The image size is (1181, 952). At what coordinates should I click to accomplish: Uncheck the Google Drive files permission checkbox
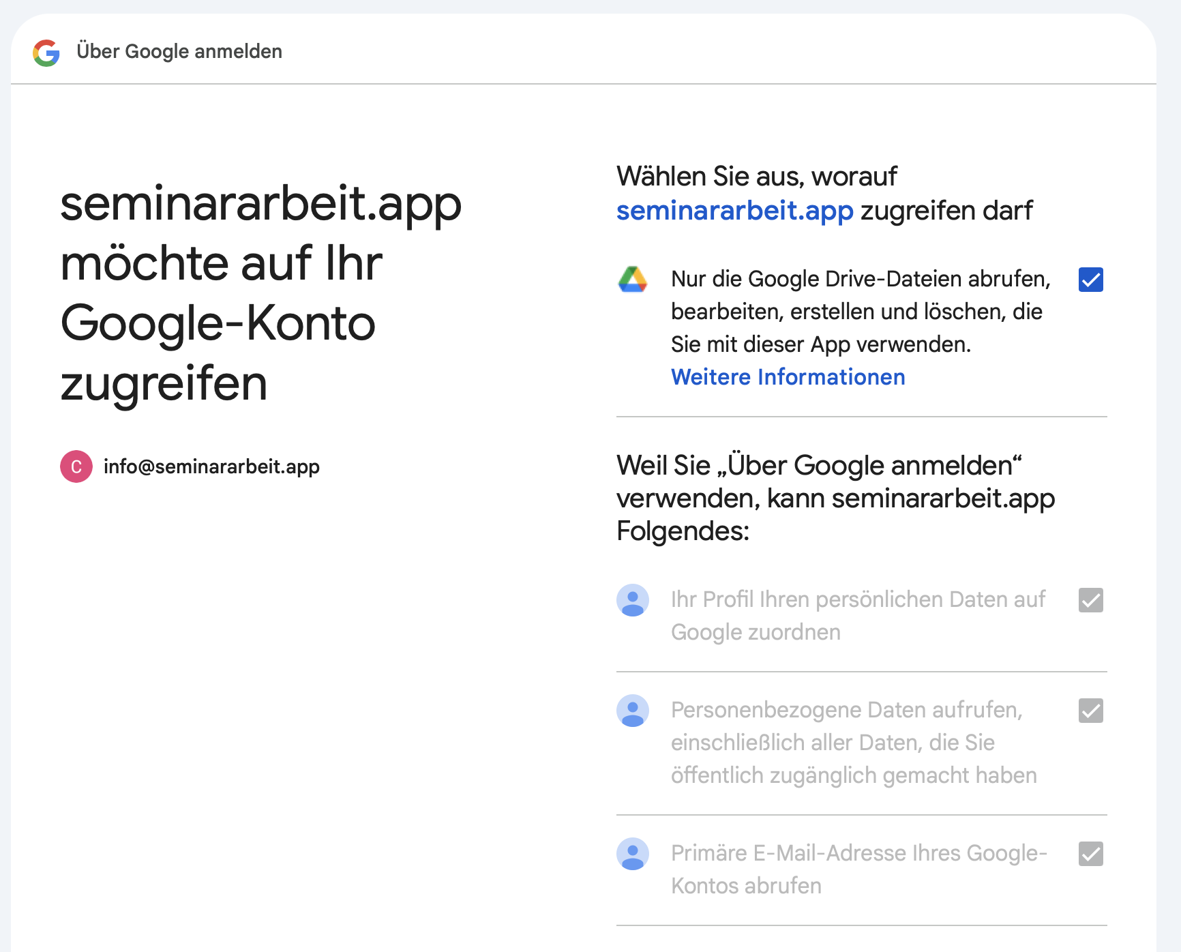pyautogui.click(x=1091, y=280)
